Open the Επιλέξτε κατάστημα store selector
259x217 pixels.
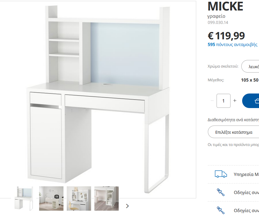coord(233,132)
